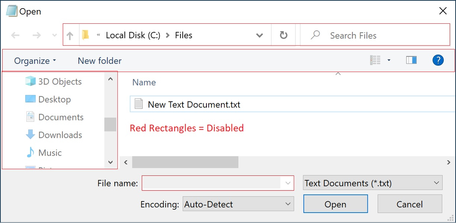Select New Text Document.txt

(194, 104)
